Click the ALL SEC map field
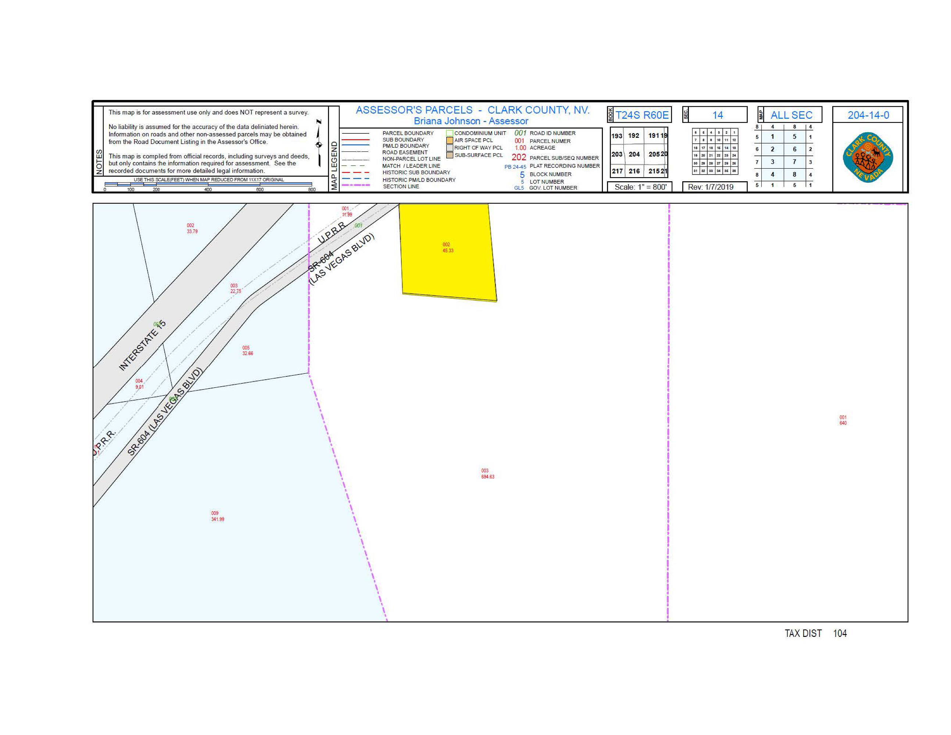The width and height of the screenshot is (951, 735). 791,115
